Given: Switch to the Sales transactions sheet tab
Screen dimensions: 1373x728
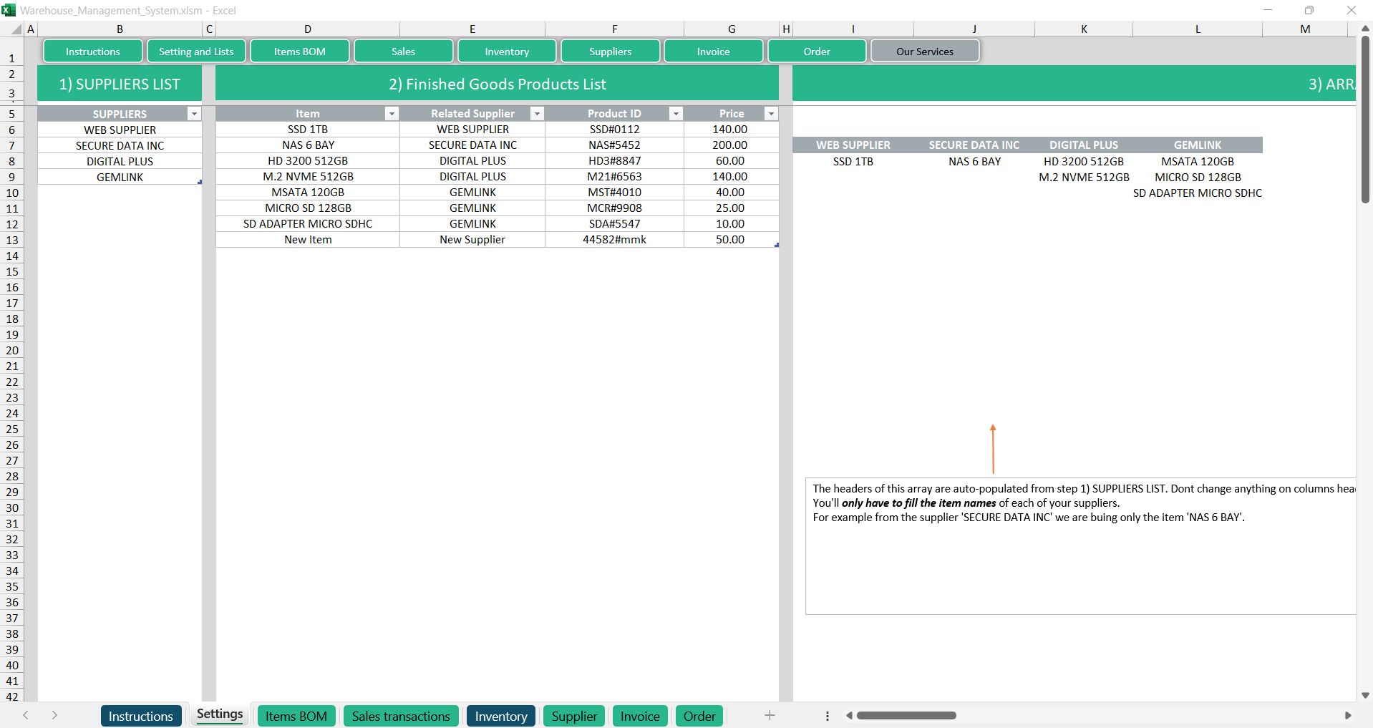Looking at the screenshot, I should 401,715.
